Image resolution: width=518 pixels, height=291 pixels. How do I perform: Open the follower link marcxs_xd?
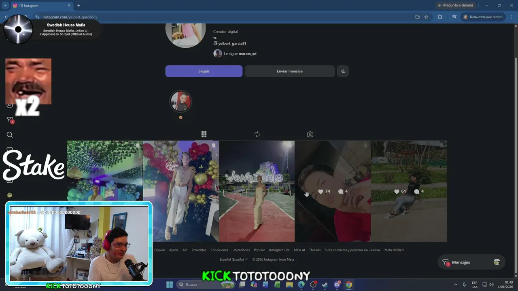pyautogui.click(x=247, y=54)
